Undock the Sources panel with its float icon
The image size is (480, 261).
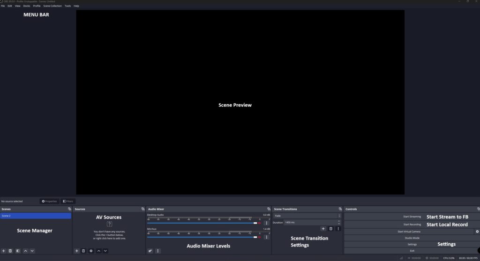(142, 209)
